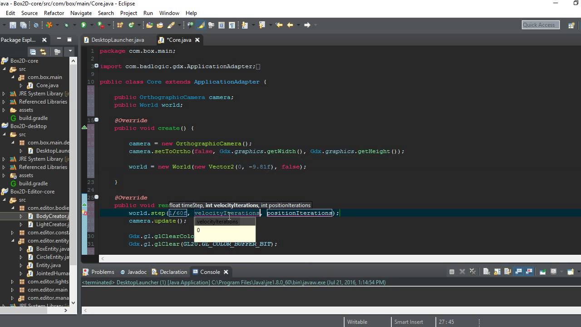Open the Navigate menu
This screenshot has height=327, width=581.
[81, 13]
